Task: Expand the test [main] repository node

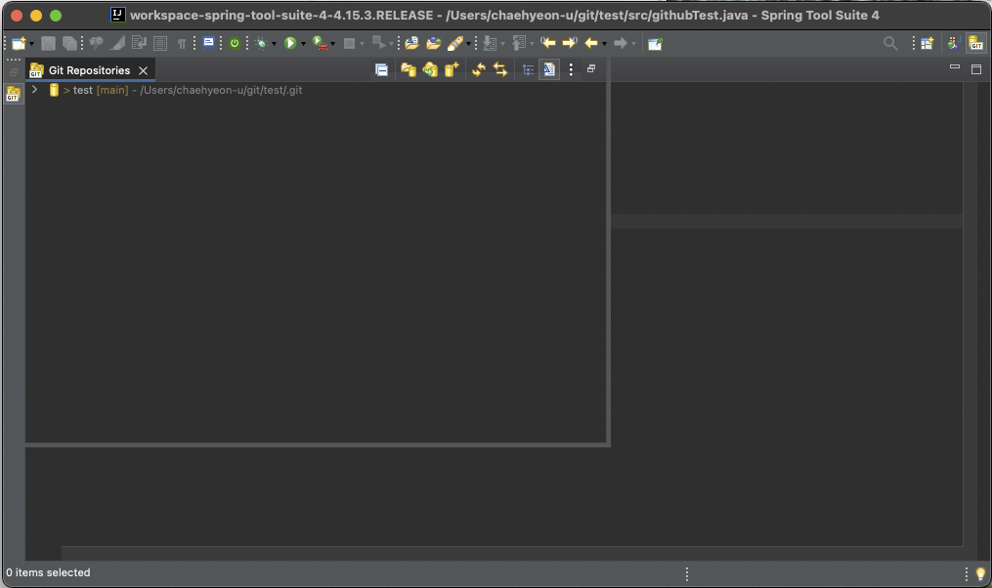Action: pyautogui.click(x=35, y=90)
